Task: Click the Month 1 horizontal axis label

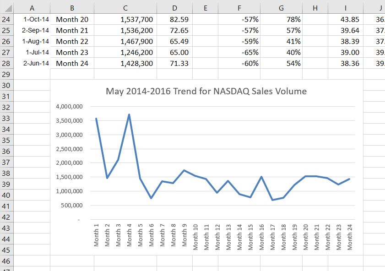Action: pos(96,235)
